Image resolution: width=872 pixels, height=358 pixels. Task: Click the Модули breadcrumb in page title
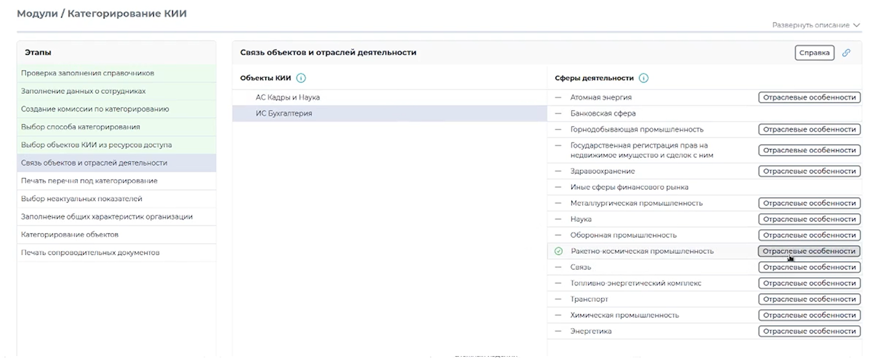pos(36,14)
